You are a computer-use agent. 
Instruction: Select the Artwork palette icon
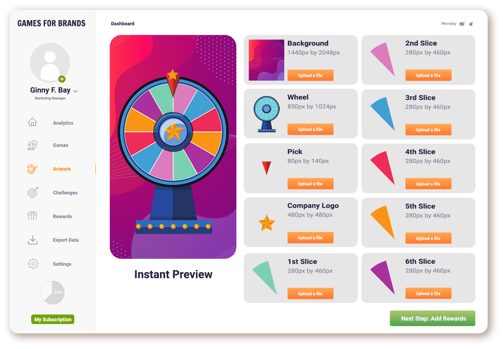click(x=32, y=169)
